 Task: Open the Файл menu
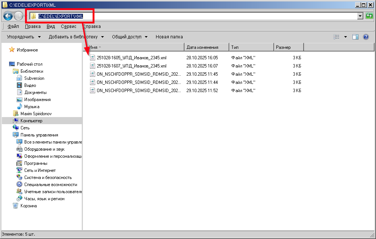tap(13, 26)
